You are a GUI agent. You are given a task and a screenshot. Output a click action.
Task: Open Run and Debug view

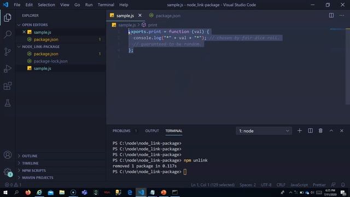tap(8, 69)
